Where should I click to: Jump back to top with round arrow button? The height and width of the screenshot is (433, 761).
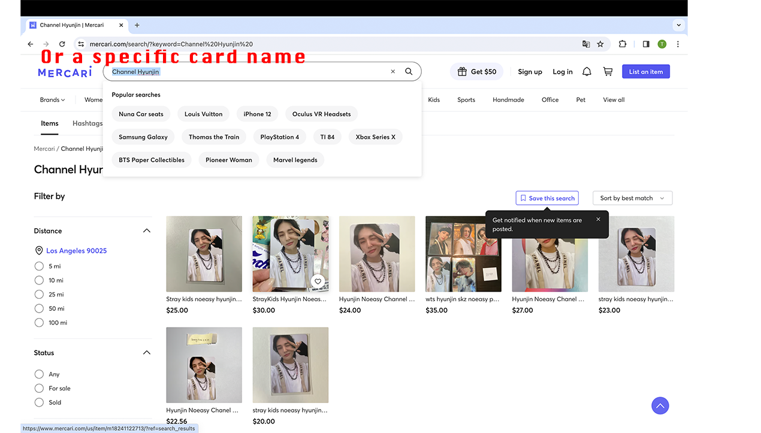point(660,405)
